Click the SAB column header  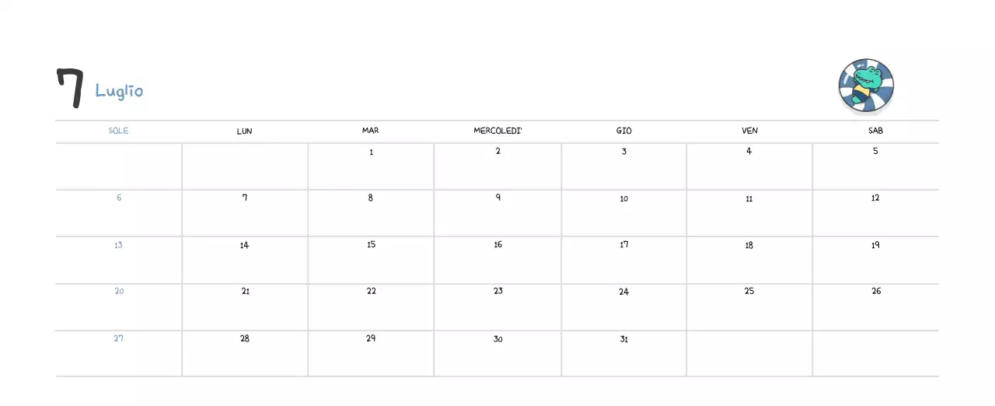click(875, 131)
